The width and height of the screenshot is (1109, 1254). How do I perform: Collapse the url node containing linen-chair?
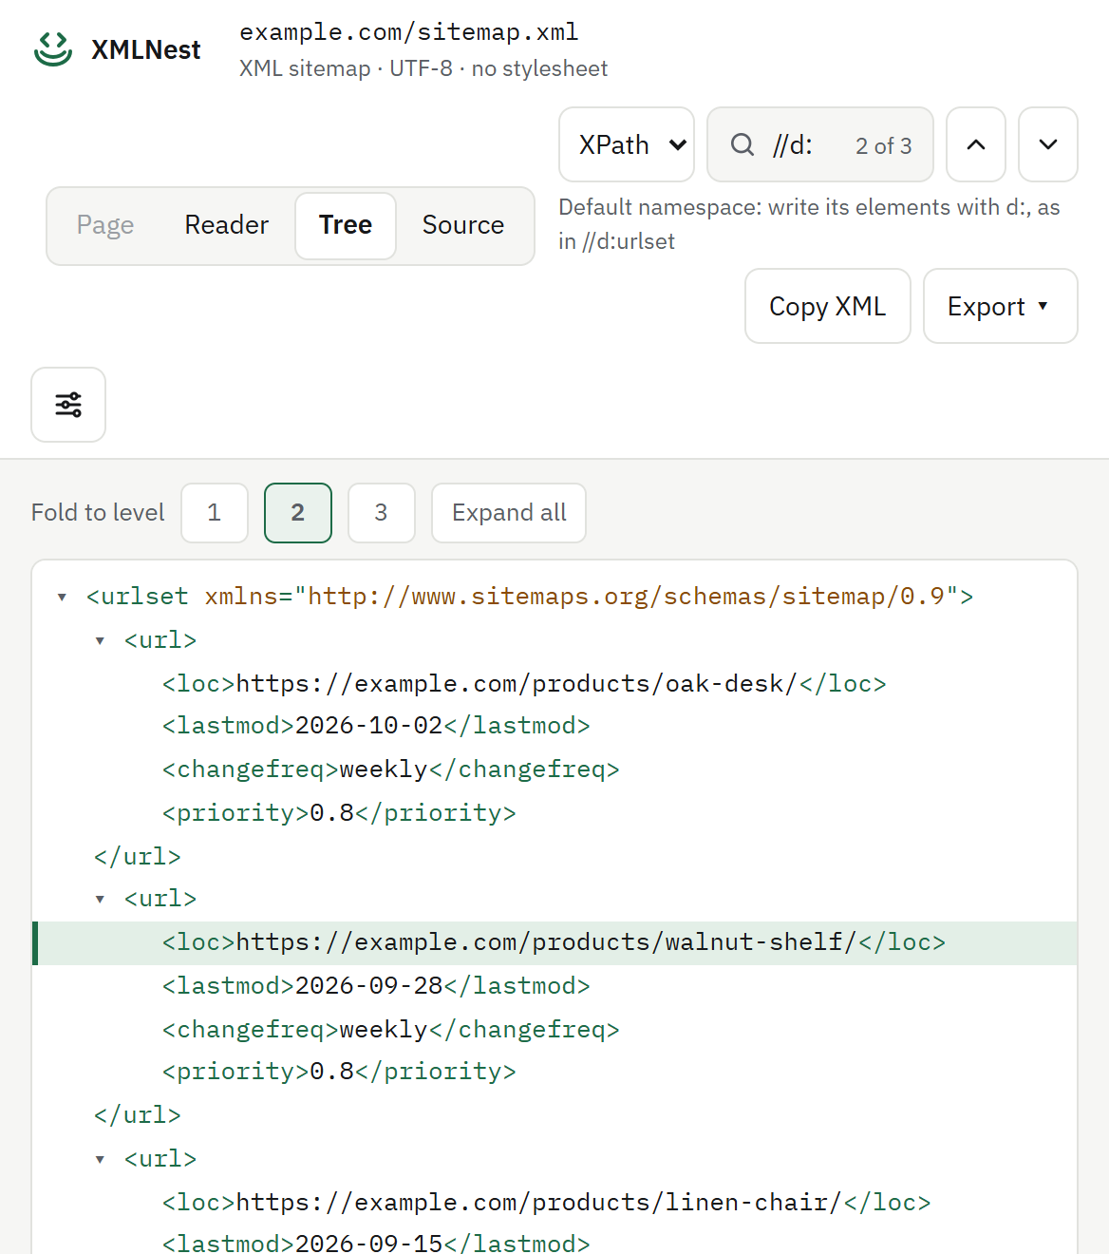100,1159
